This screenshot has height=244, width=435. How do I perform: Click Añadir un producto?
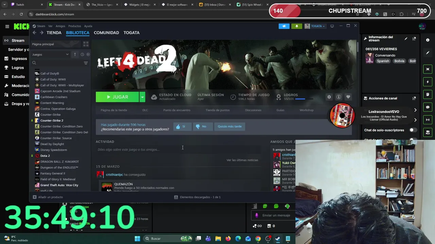pyautogui.click(x=48, y=197)
